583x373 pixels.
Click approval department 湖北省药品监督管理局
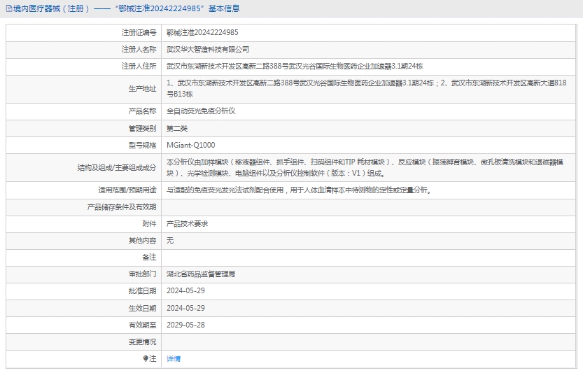[x=200, y=274]
